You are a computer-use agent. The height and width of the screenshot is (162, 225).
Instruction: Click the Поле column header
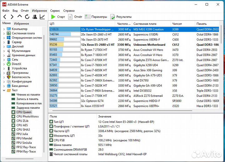click(72, 116)
